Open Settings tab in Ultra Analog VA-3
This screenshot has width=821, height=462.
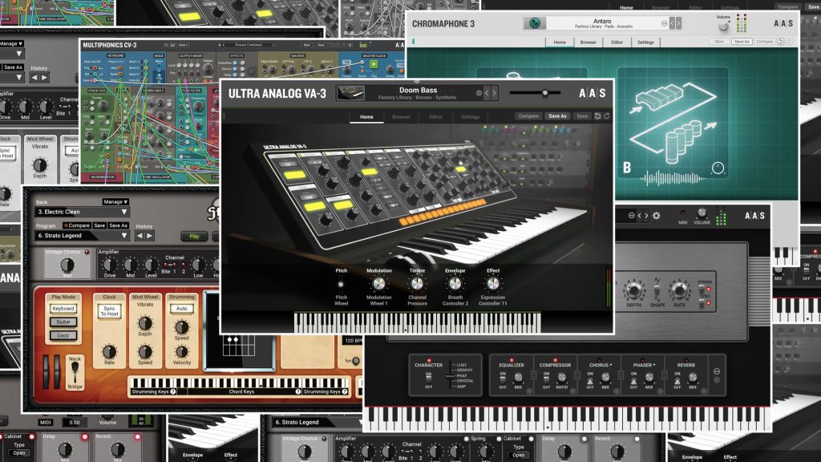(x=470, y=117)
